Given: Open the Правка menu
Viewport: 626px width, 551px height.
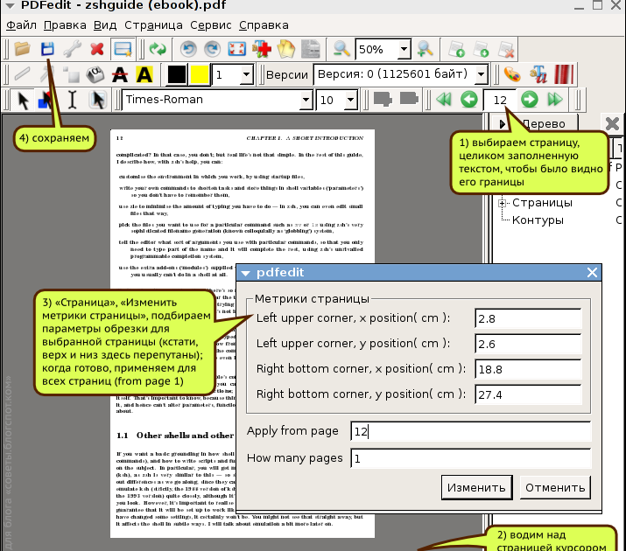Looking at the screenshot, I should tap(65, 25).
